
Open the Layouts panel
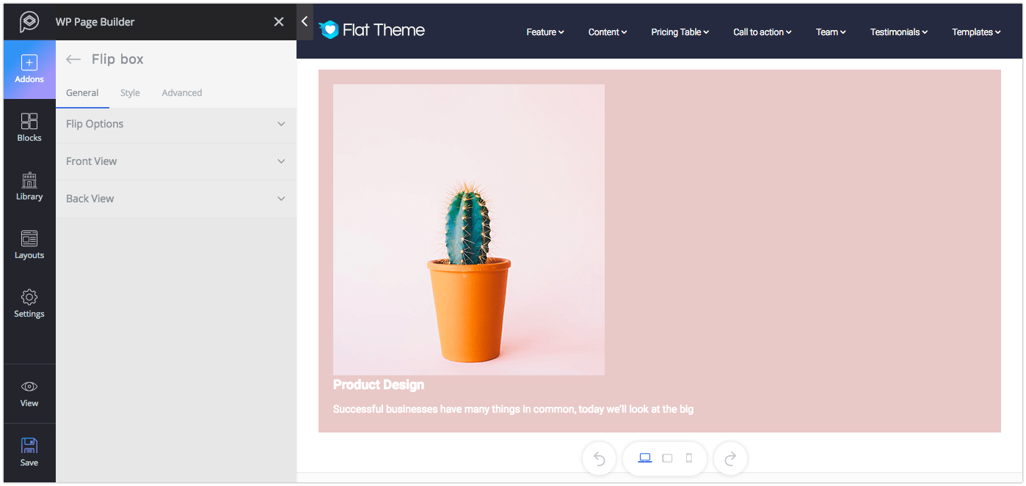point(29,245)
